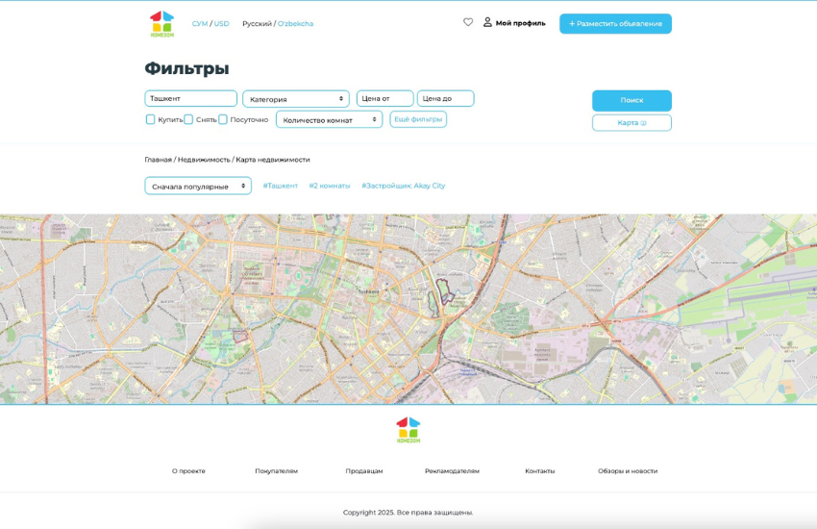The width and height of the screenshot is (817, 529).
Task: Open favorites via heart icon
Action: [468, 22]
